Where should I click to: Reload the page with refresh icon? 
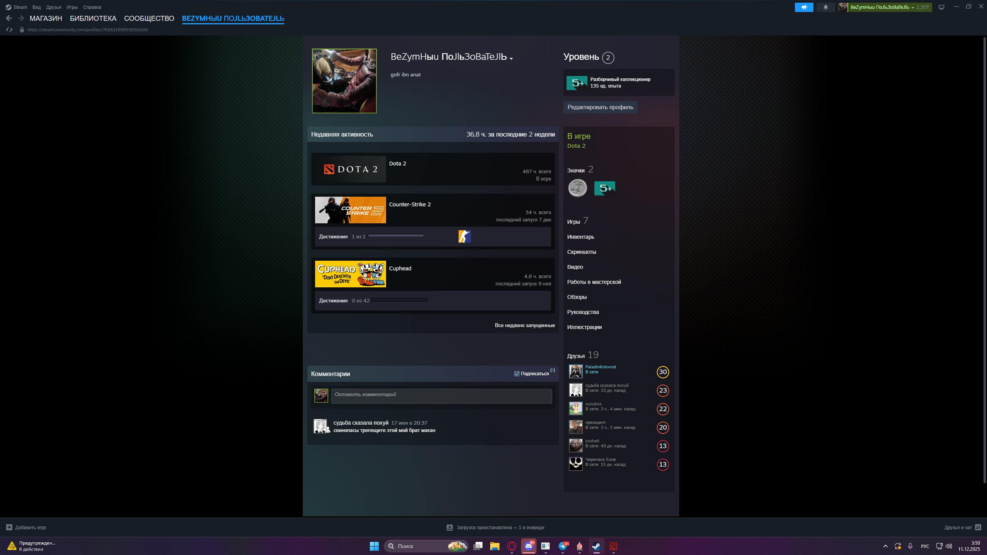coord(9,30)
